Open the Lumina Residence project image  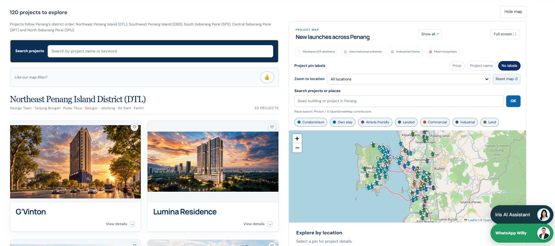coord(213,162)
